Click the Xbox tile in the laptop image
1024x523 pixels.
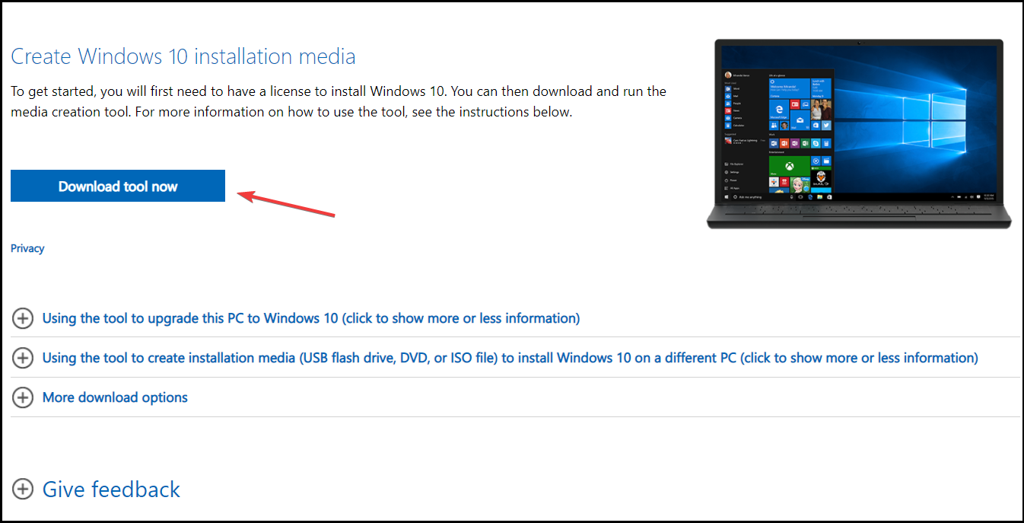click(788, 165)
